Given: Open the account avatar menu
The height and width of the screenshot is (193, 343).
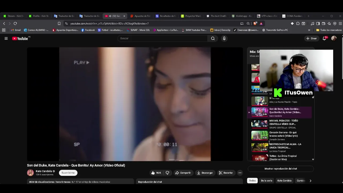Looking at the screenshot, I should 334,38.
